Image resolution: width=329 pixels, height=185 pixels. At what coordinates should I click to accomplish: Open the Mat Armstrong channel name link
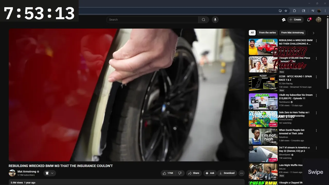[x=27, y=172]
